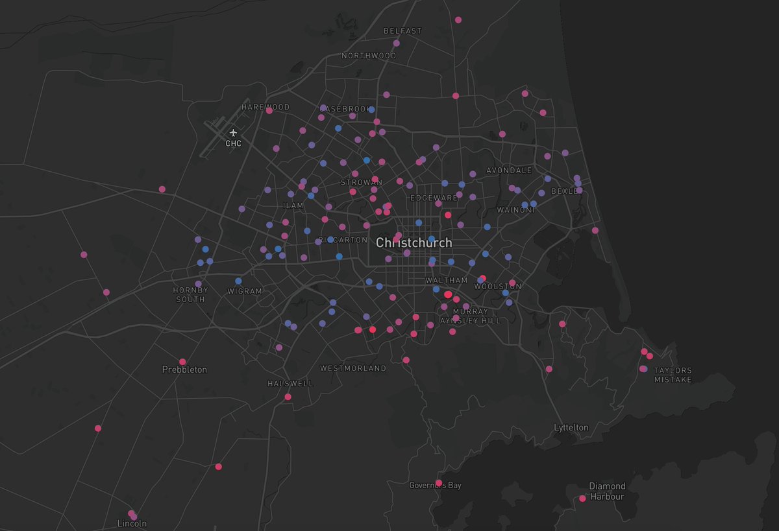Select the data point at Governors Bay
The height and width of the screenshot is (531, 779).
pyautogui.click(x=439, y=483)
